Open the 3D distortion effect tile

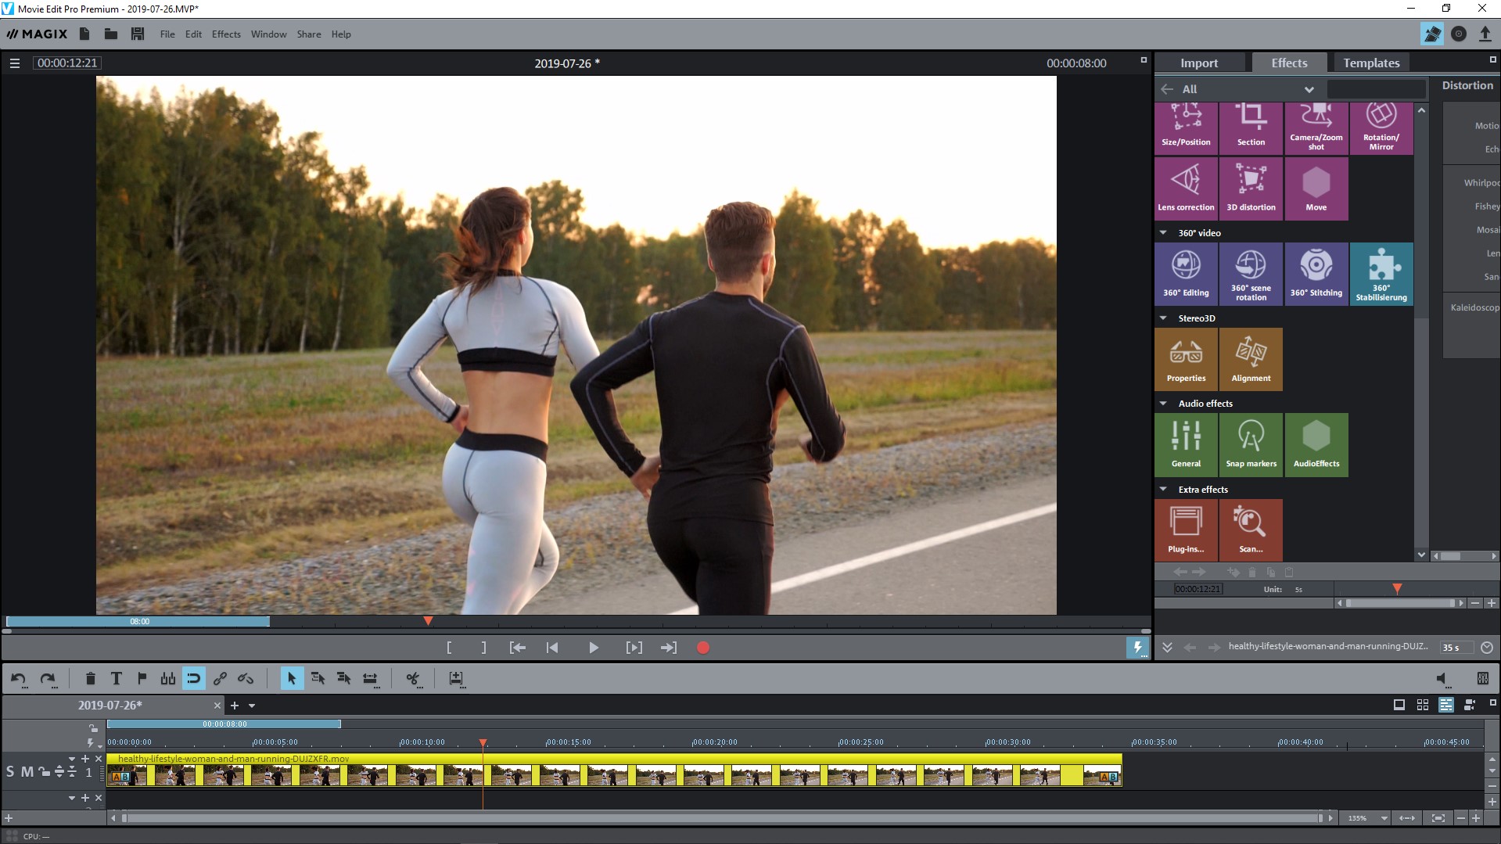pos(1251,189)
